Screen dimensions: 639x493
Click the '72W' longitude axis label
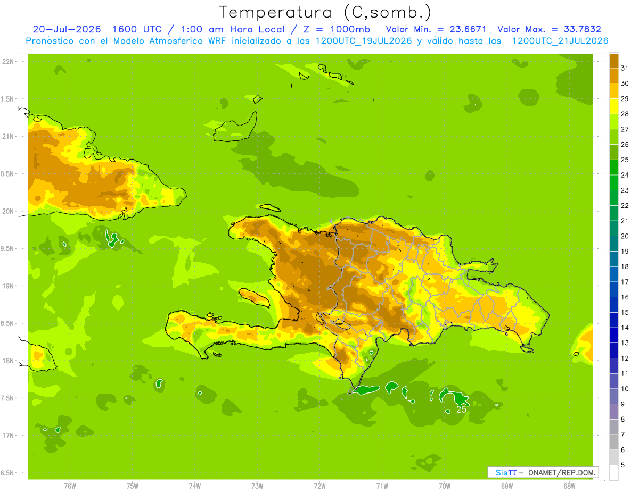(319, 486)
